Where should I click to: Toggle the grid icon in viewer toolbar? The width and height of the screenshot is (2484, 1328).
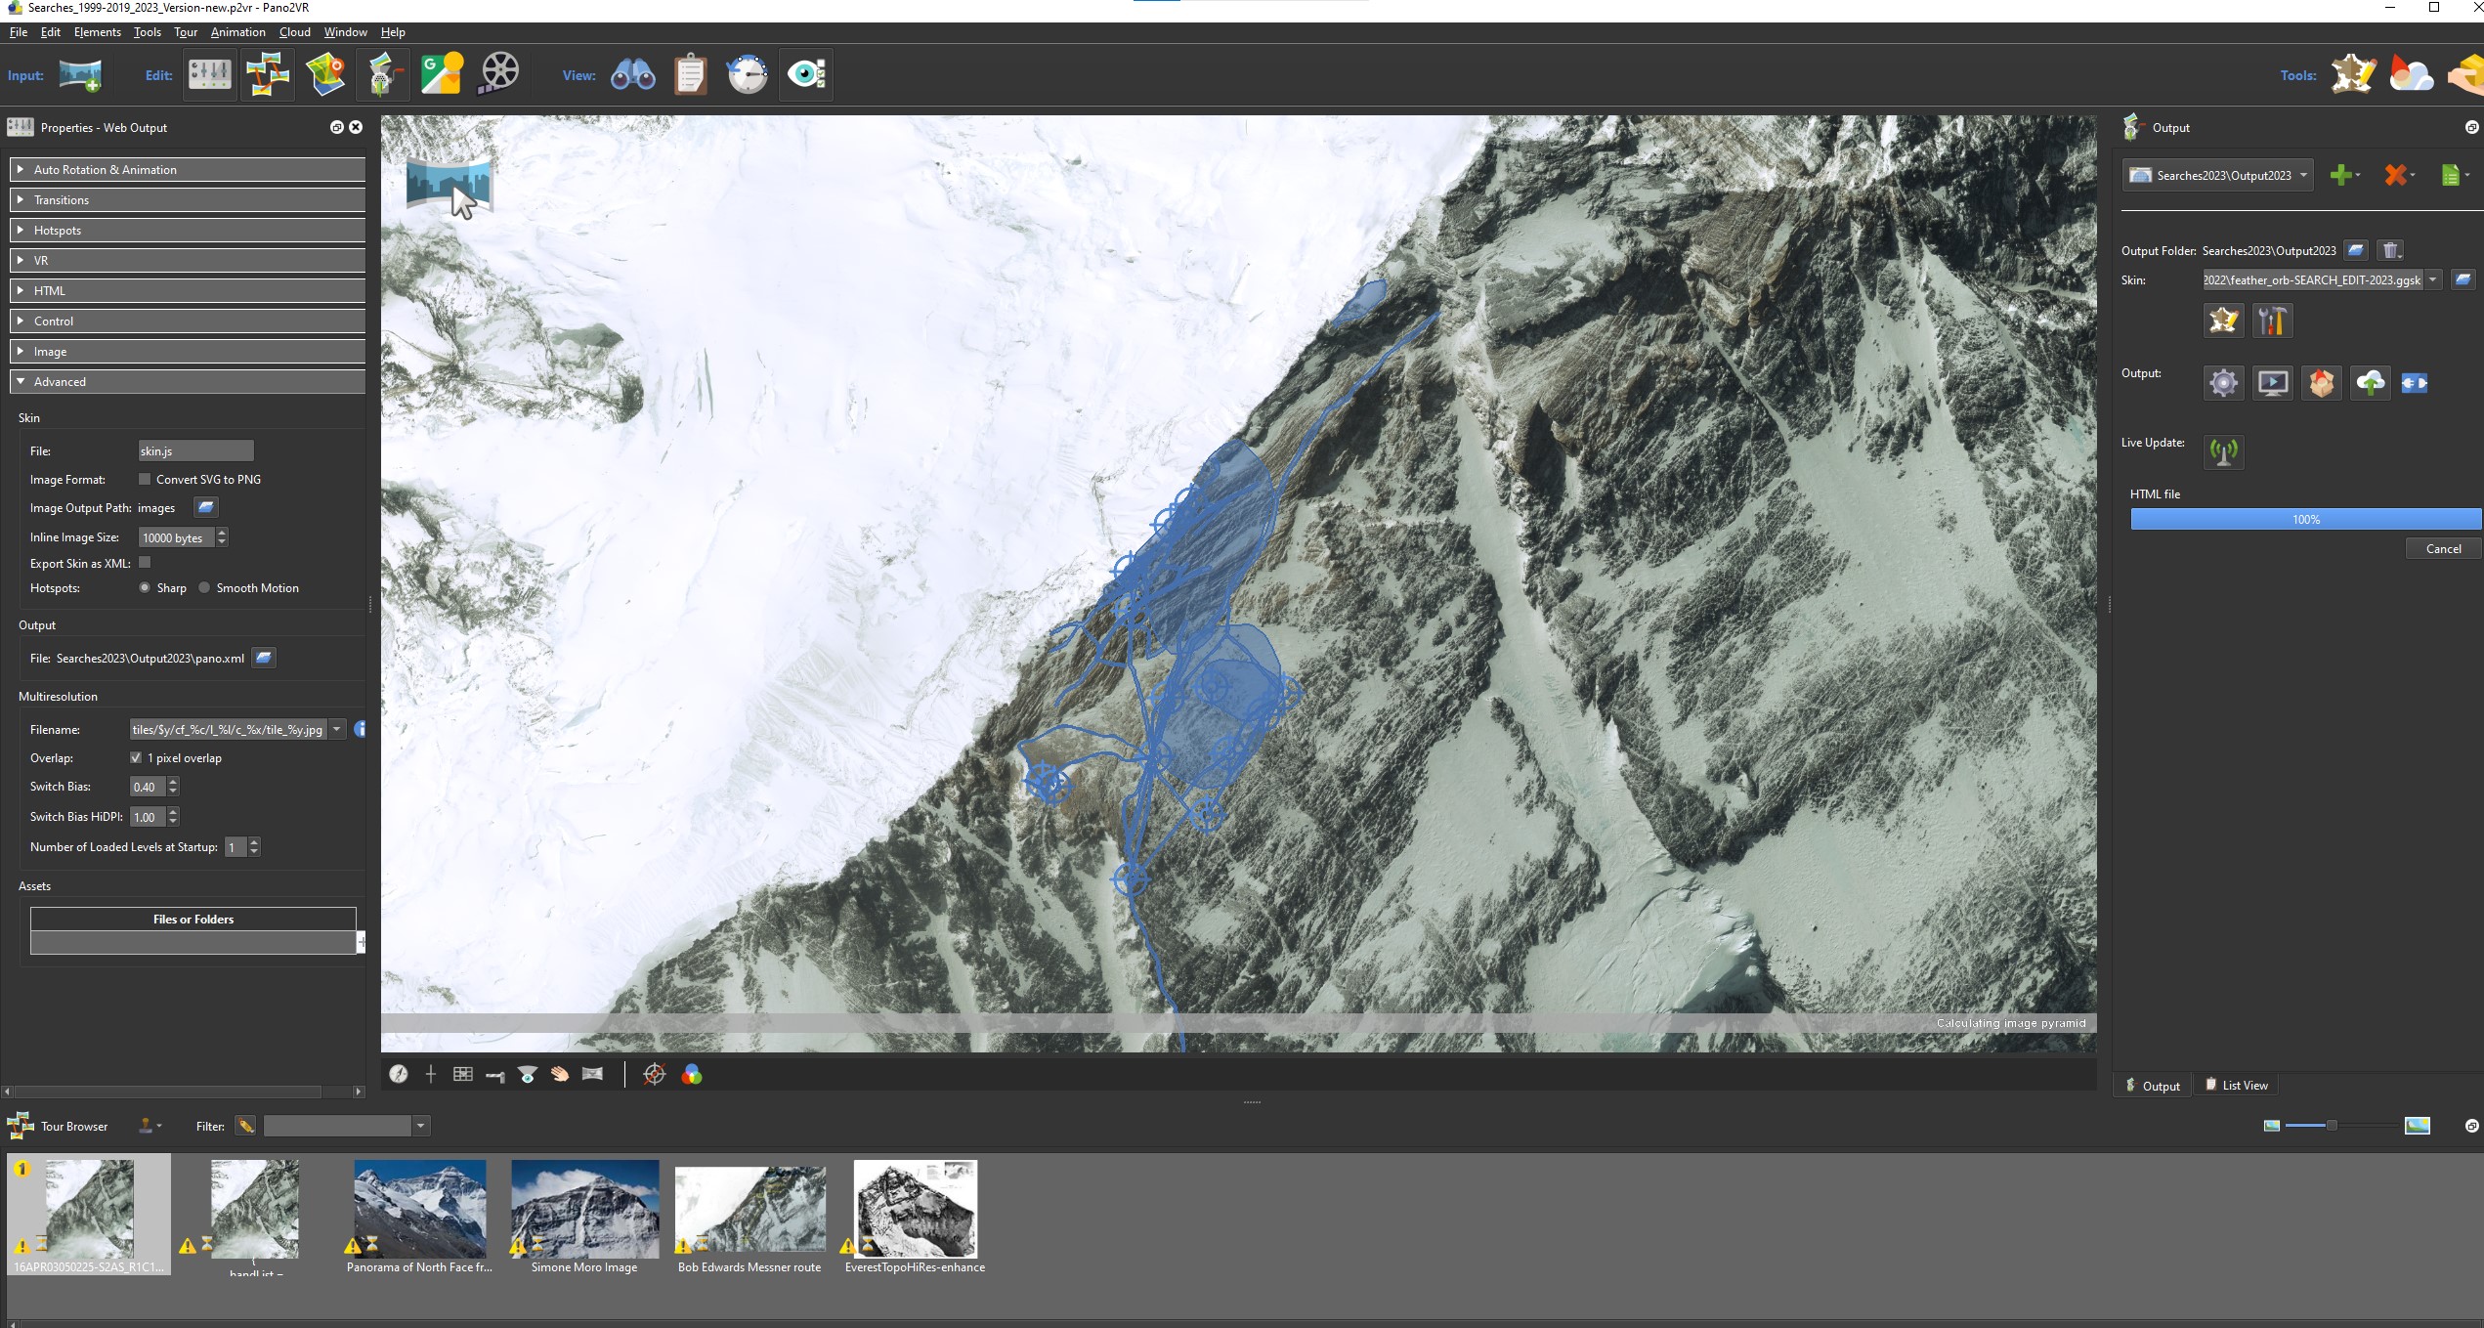coord(463,1074)
